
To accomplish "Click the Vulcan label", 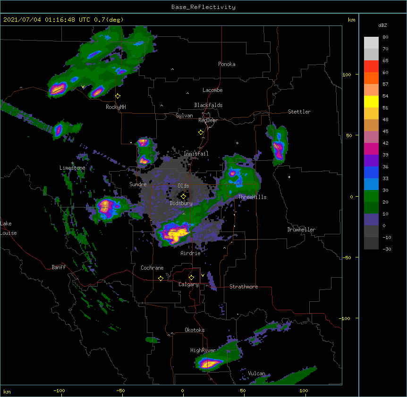I will pyautogui.click(x=256, y=373).
